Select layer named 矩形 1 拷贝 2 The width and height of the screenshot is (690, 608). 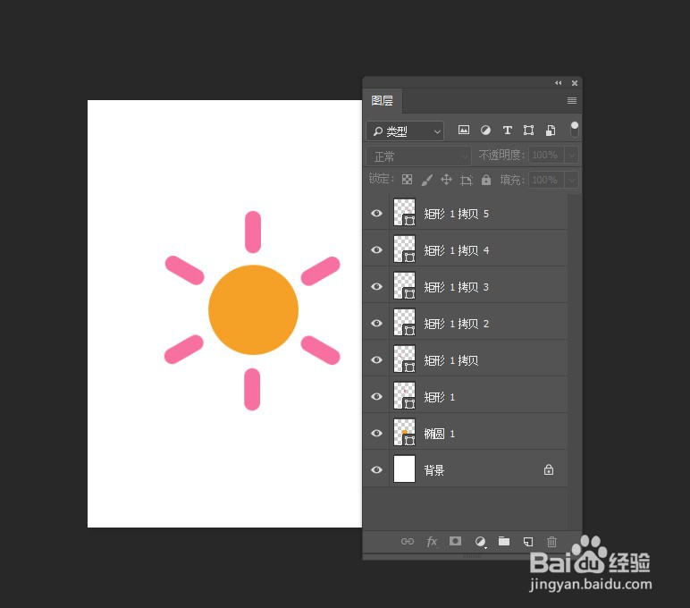click(457, 324)
